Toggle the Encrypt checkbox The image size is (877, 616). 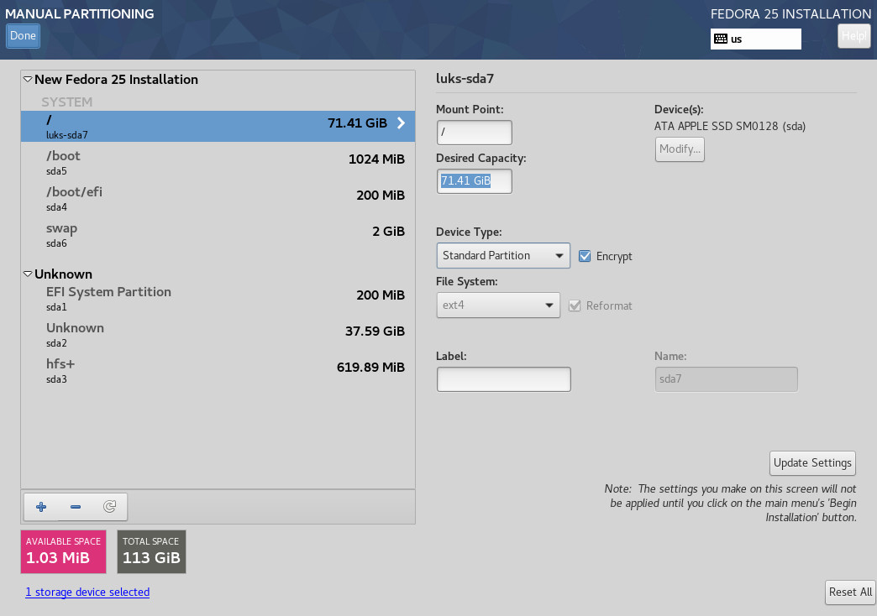585,256
